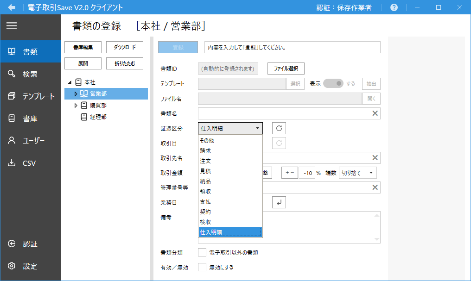Clear the 書類名 field with X icon

click(375, 113)
